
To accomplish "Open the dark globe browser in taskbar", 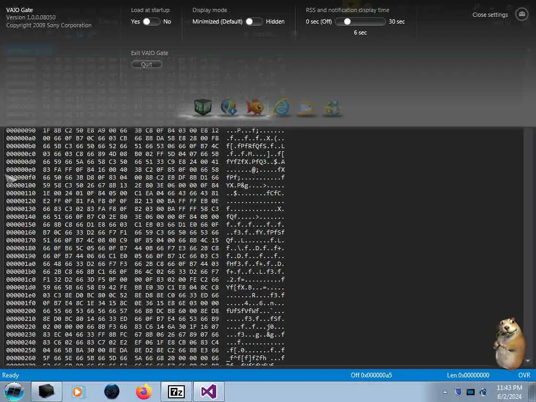I will pos(112,392).
